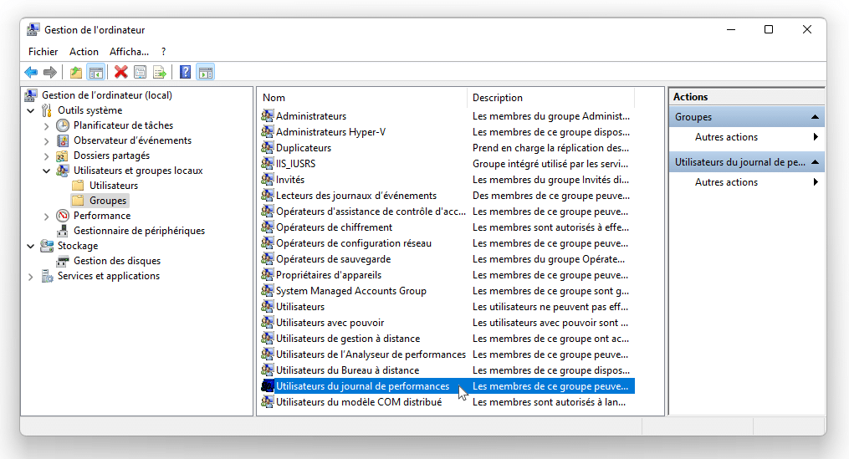The image size is (849, 459).
Task: Open the Fichier menu
Action: click(43, 52)
